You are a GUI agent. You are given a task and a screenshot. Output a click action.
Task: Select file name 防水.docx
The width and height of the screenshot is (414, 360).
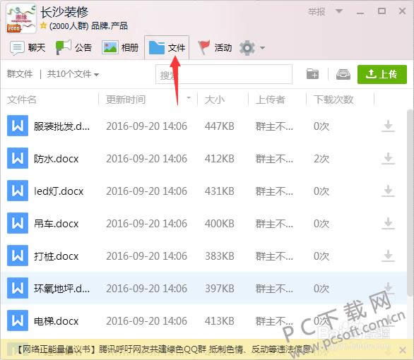(x=57, y=159)
